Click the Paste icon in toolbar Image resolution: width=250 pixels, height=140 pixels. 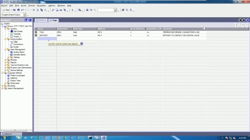46,10
